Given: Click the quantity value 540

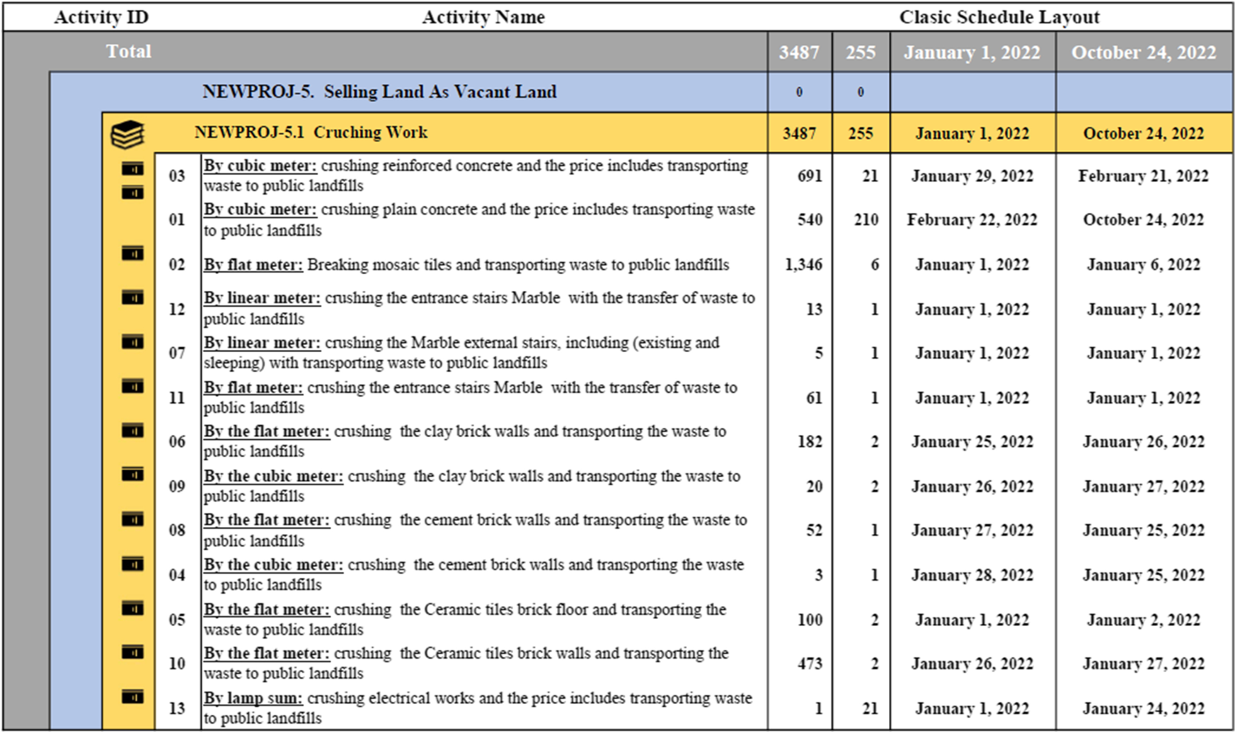Looking at the screenshot, I should 810,220.
